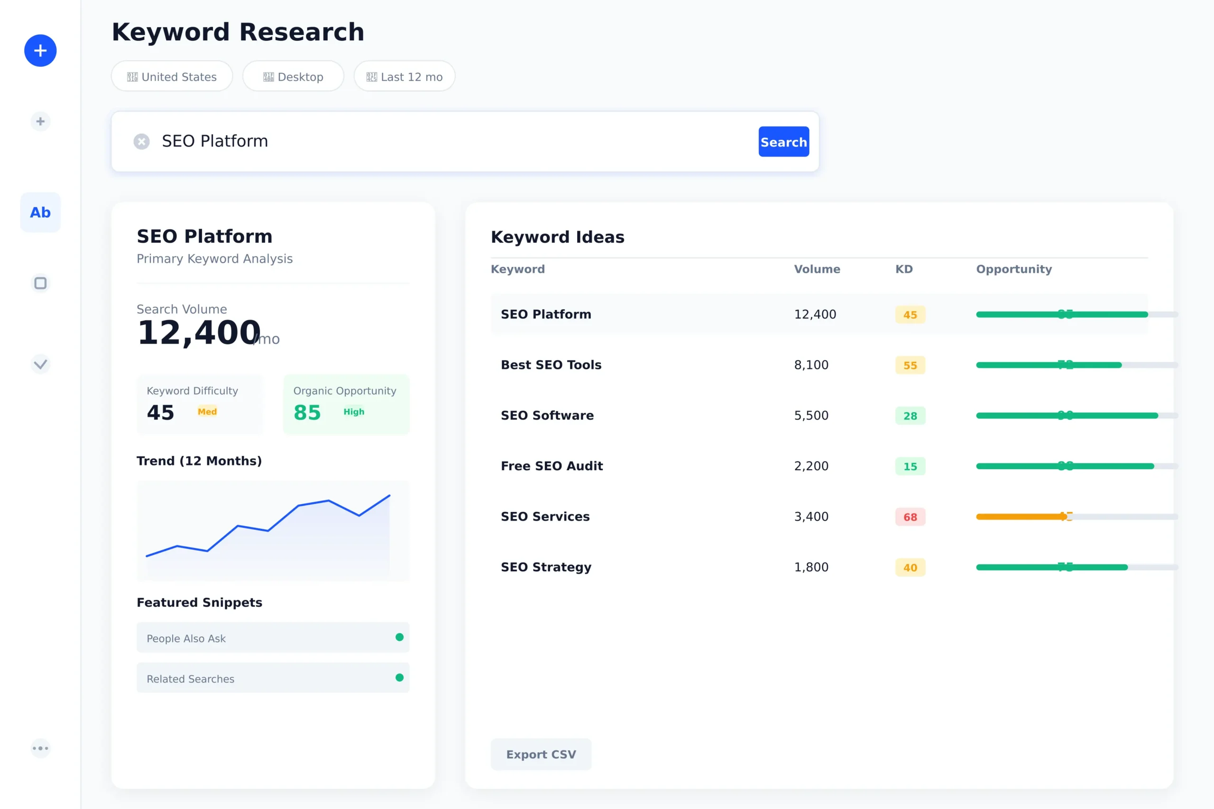Viewport: 1214px width, 809px height.
Task: Click the opportunity bar for SEO Strategy
Action: 1076,567
